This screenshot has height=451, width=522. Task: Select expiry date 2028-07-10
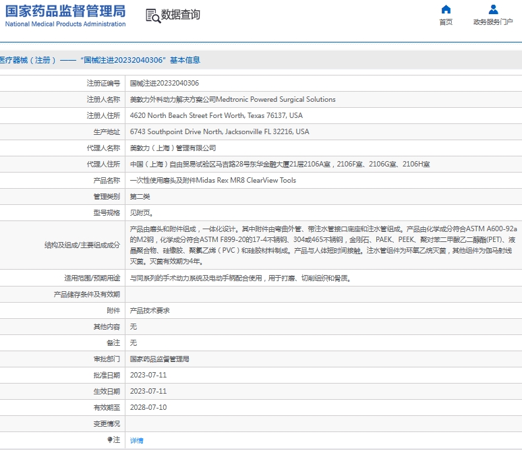click(x=148, y=407)
